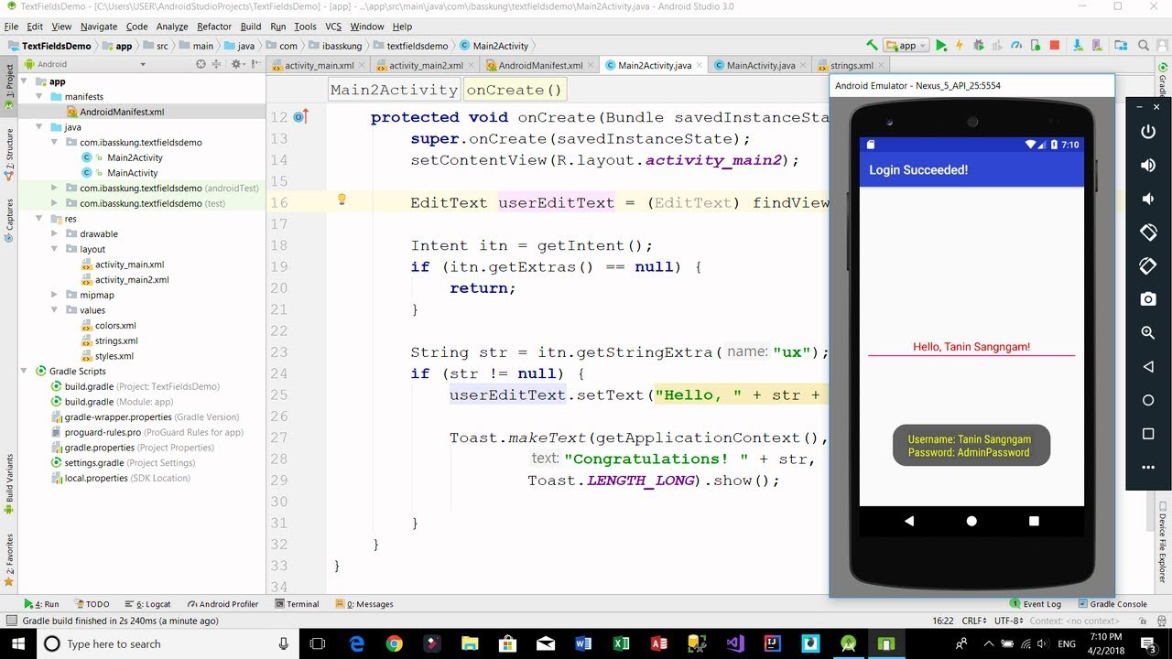Toggle the 1: Project tool window
Image resolution: width=1172 pixels, height=659 pixels.
(9, 87)
